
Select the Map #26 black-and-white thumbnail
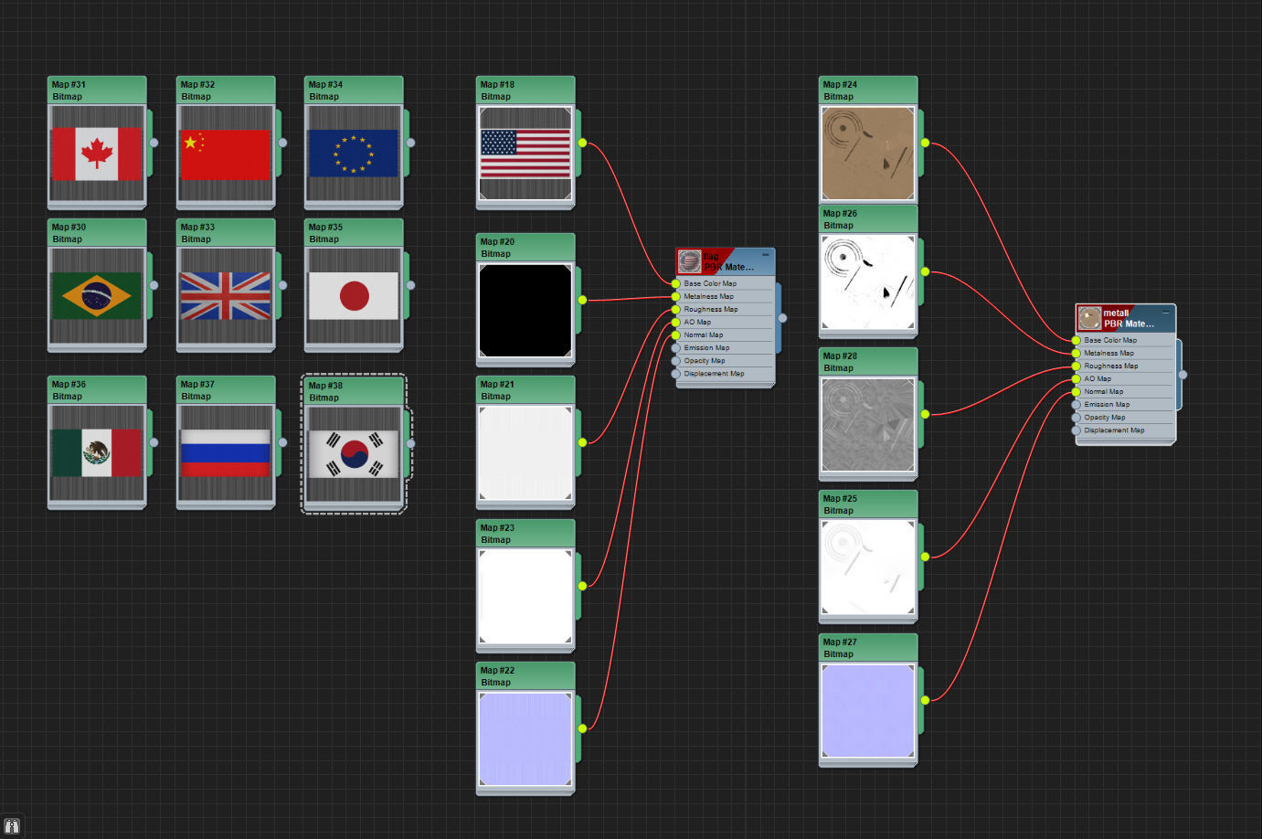[868, 282]
